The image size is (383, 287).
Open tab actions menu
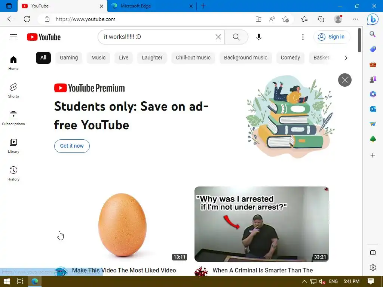pos(9,6)
